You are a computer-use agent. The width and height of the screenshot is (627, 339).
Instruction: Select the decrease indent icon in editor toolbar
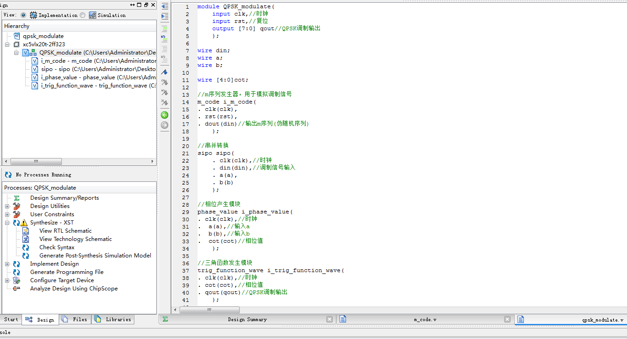(x=165, y=6)
